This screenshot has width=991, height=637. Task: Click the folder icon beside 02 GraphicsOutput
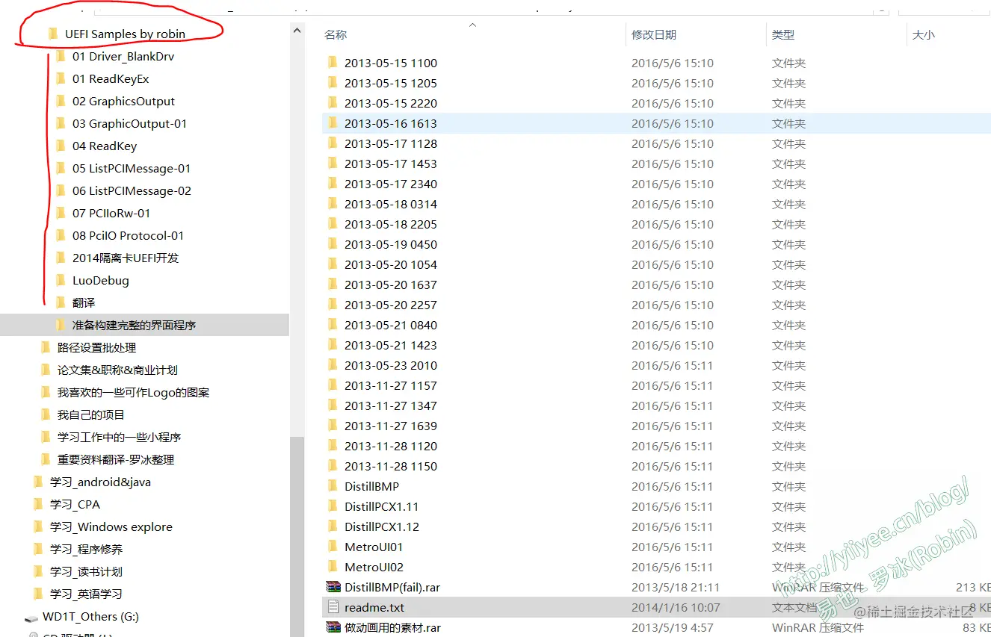coord(61,102)
